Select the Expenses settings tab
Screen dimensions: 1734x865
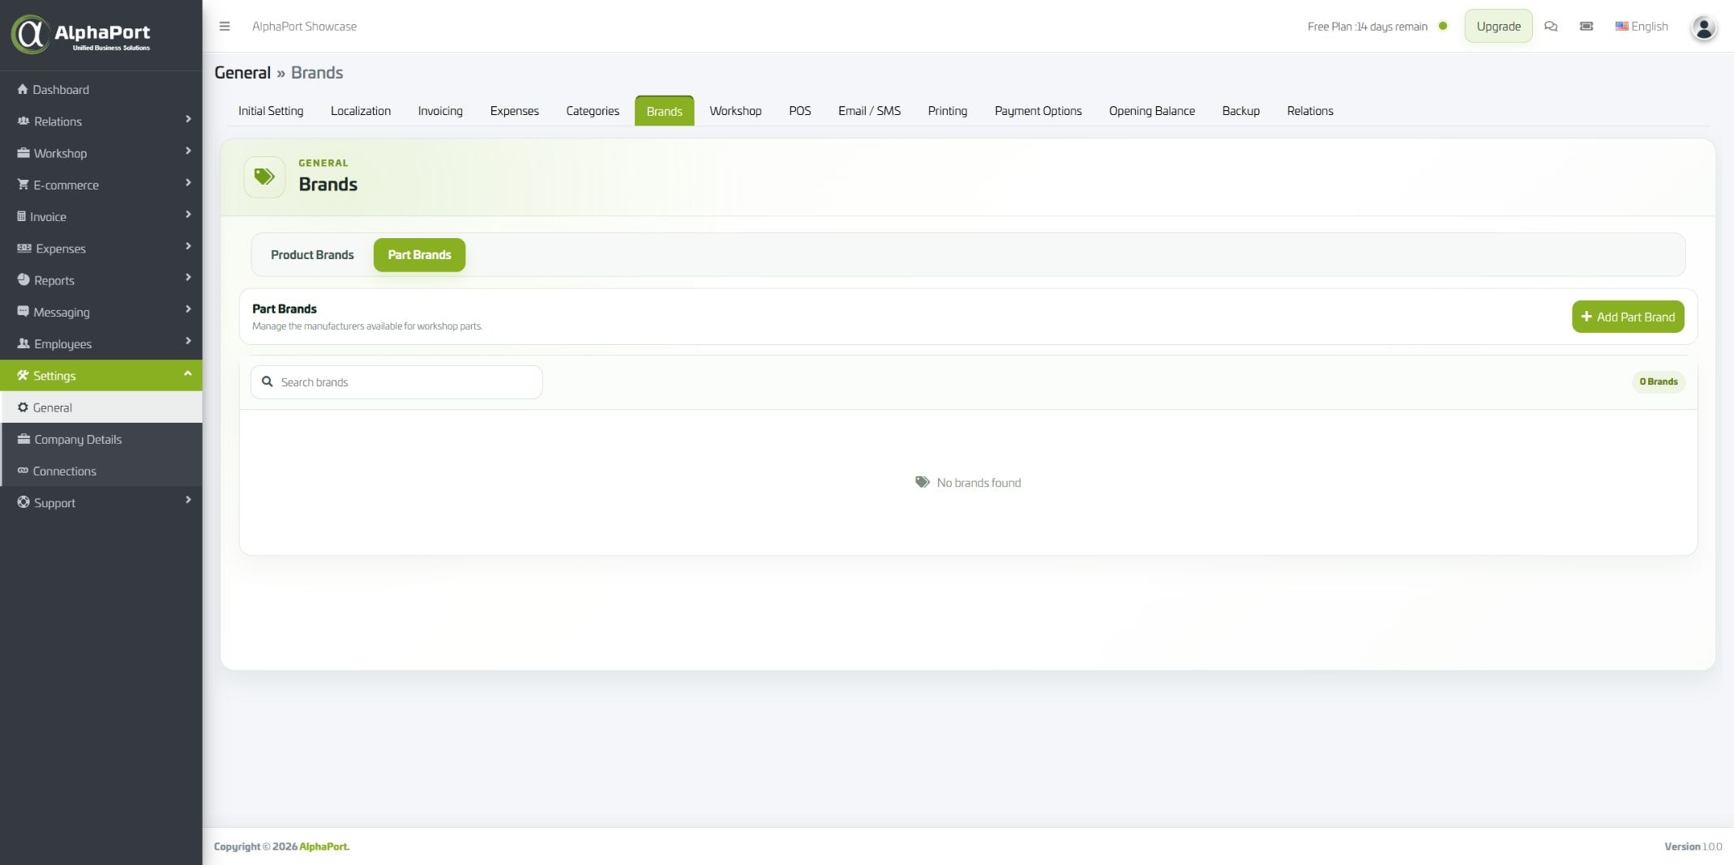click(515, 111)
